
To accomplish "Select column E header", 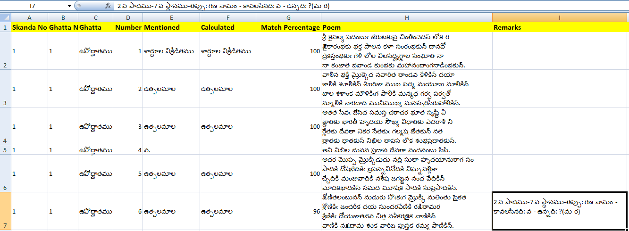I will click(170, 17).
